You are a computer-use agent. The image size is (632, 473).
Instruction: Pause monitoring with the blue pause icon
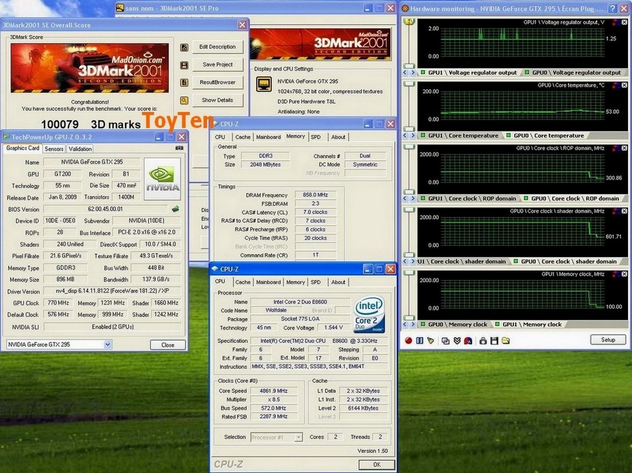click(420, 341)
